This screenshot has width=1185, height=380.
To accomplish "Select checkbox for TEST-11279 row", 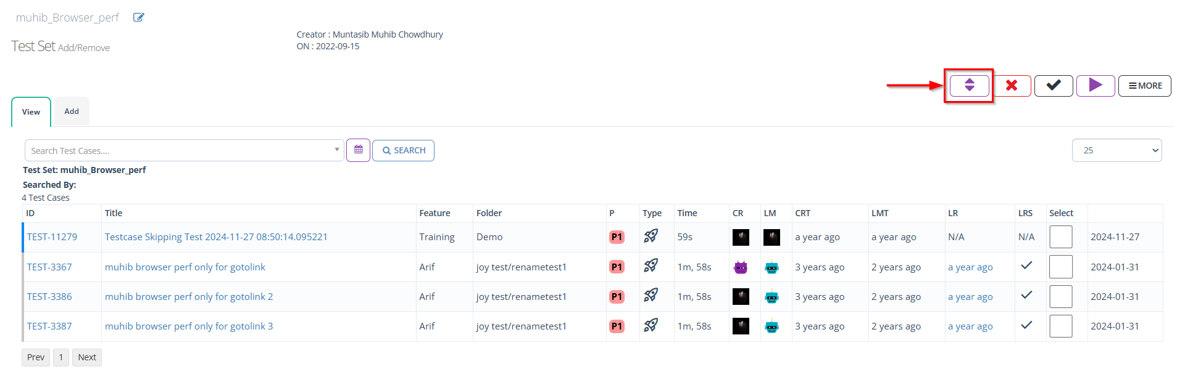I will click(x=1060, y=237).
